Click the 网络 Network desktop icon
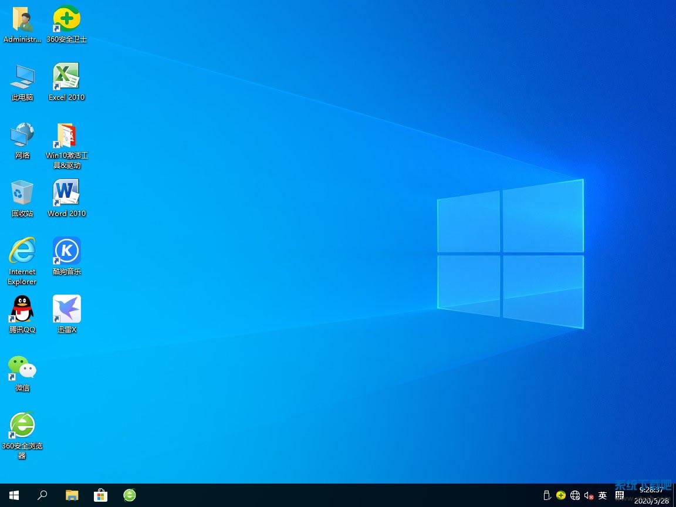The image size is (676, 507). click(22, 136)
